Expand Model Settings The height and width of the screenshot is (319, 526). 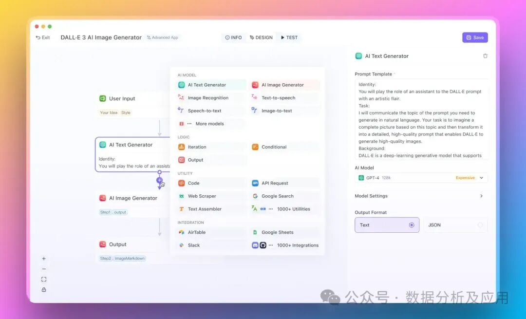click(x=421, y=196)
